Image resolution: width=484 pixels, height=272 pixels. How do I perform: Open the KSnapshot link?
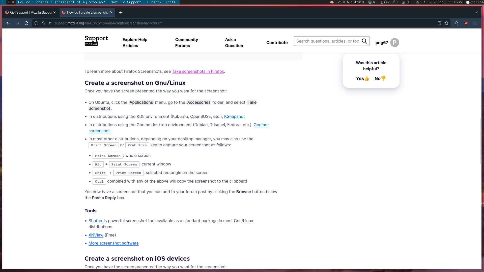pyautogui.click(x=235, y=117)
